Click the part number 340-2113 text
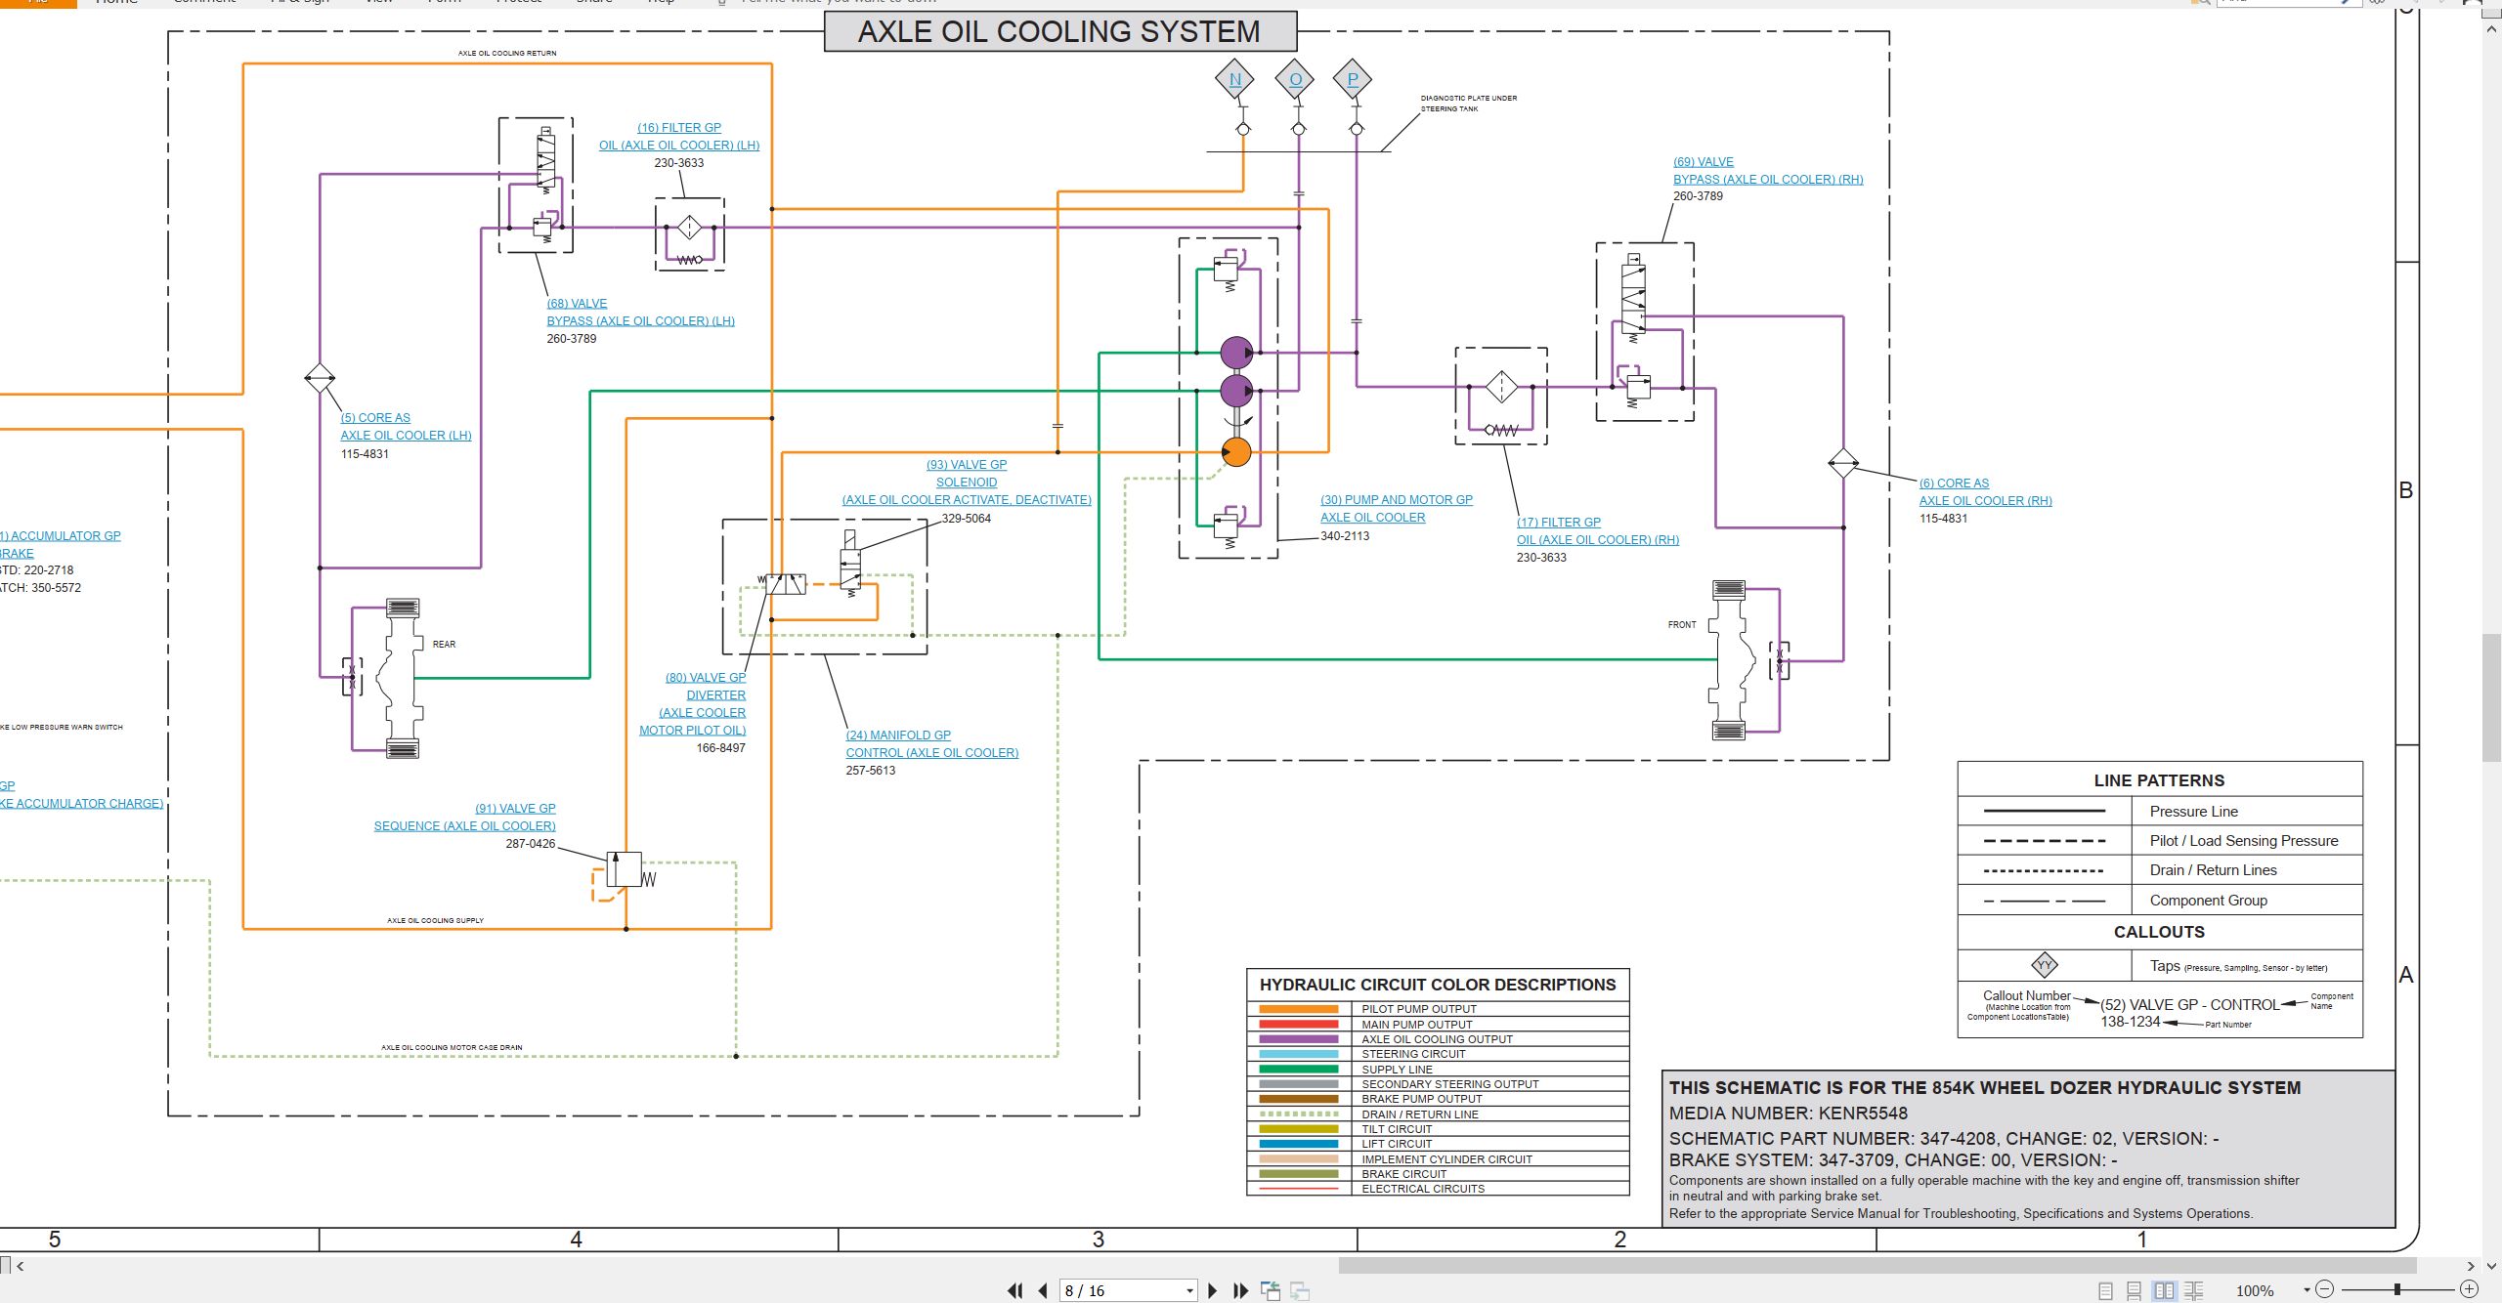Image resolution: width=2502 pixels, height=1303 pixels. (1345, 535)
